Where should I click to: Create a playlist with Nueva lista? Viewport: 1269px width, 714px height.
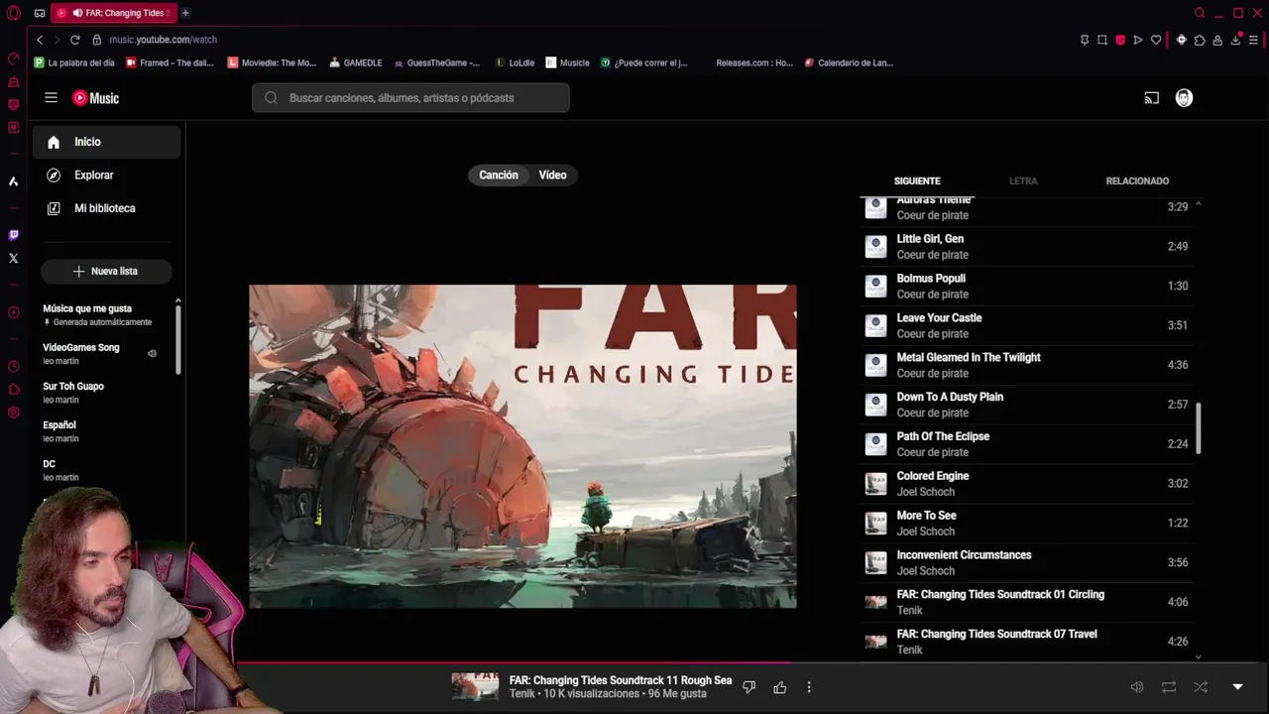pos(106,271)
